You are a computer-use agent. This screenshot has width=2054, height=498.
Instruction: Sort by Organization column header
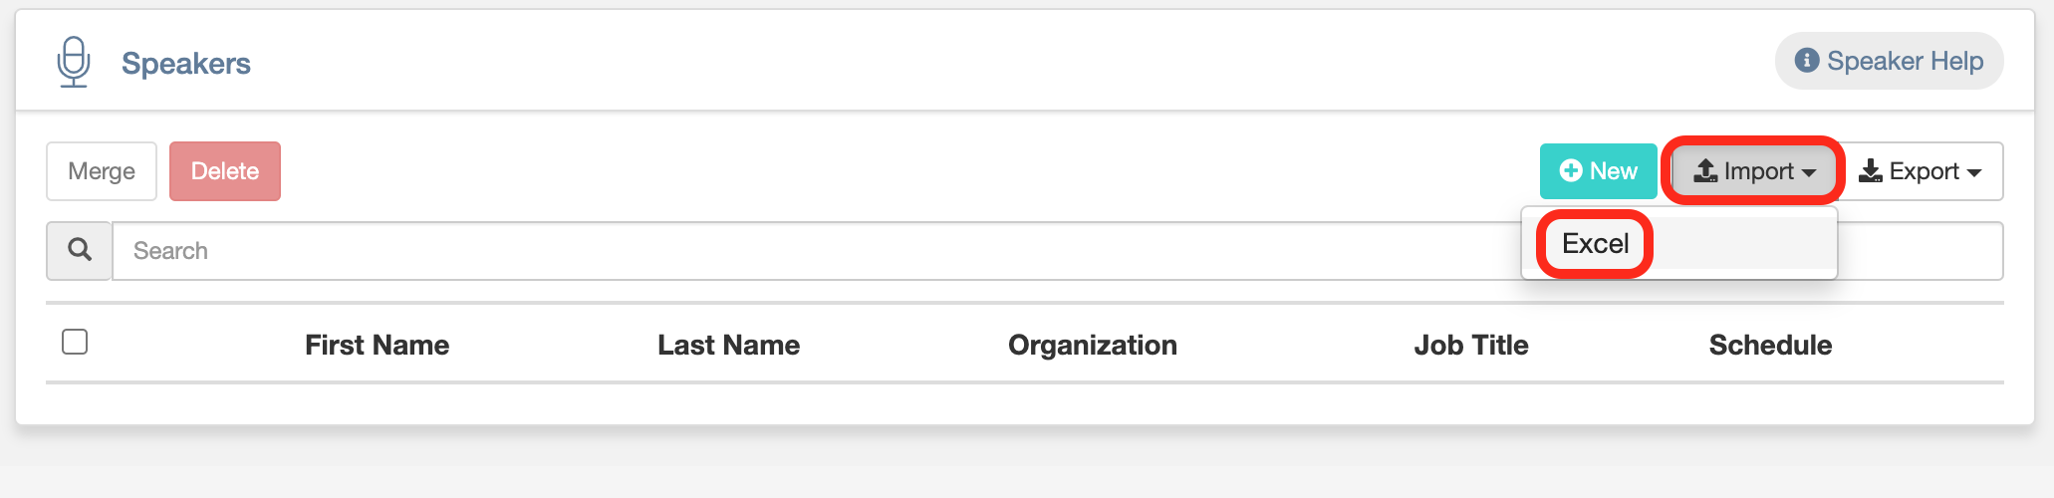tap(1093, 345)
